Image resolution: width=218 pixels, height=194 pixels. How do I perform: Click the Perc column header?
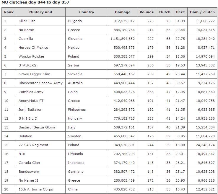tap(180, 12)
